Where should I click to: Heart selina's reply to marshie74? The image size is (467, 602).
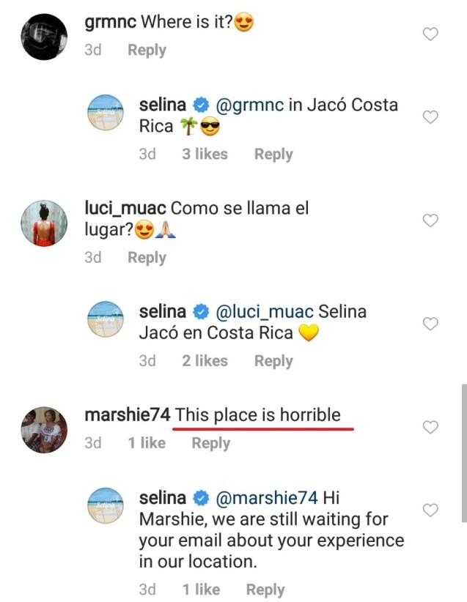[x=432, y=510]
